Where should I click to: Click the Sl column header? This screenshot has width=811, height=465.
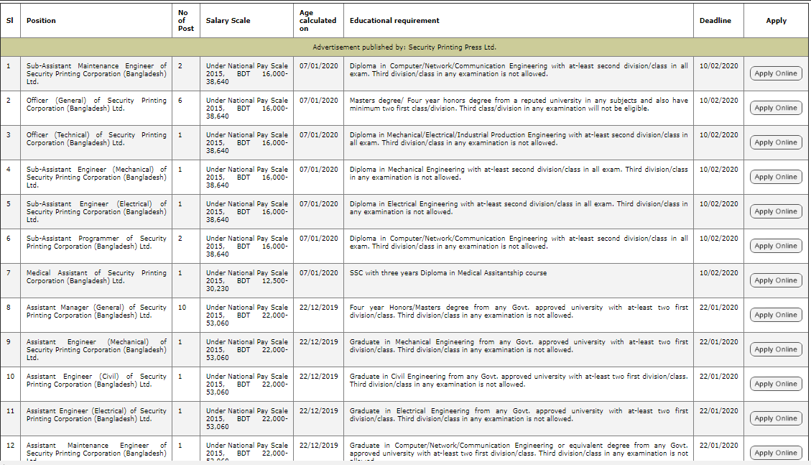[10, 21]
